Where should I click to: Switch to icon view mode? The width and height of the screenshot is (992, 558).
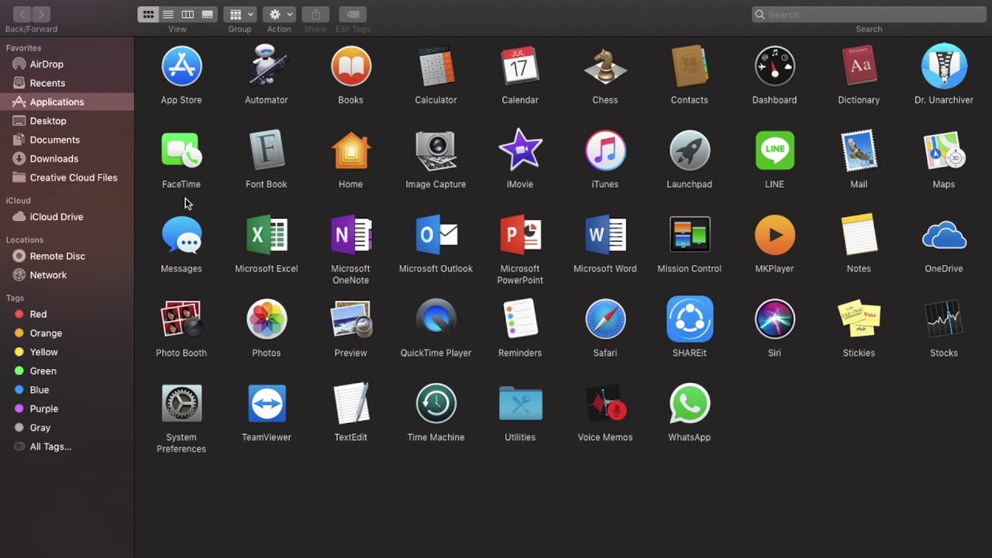click(148, 14)
